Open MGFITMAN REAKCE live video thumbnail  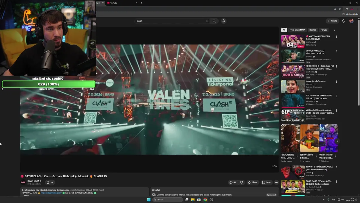click(293, 41)
